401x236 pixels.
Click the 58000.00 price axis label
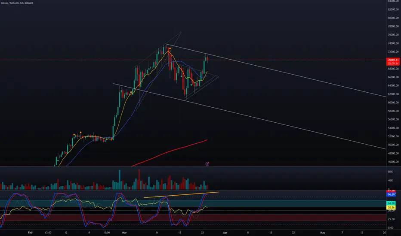pos(393,111)
